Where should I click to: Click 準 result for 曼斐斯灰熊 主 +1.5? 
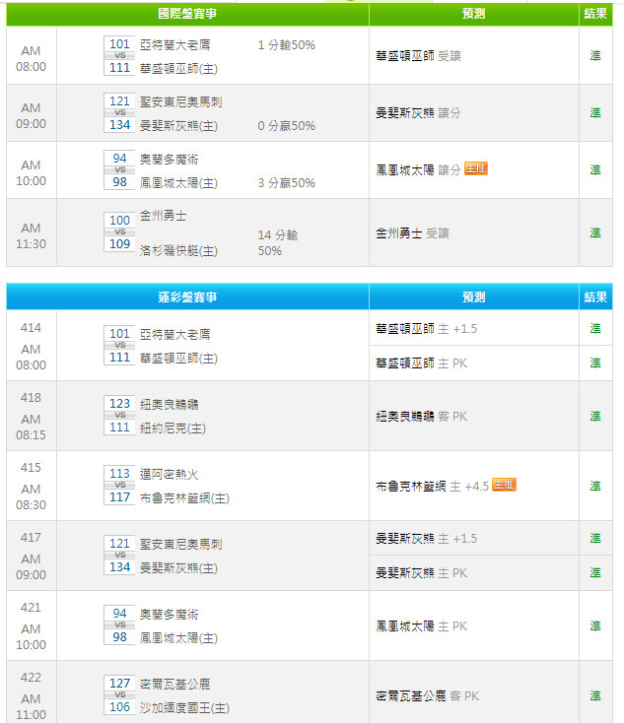pyautogui.click(x=595, y=538)
